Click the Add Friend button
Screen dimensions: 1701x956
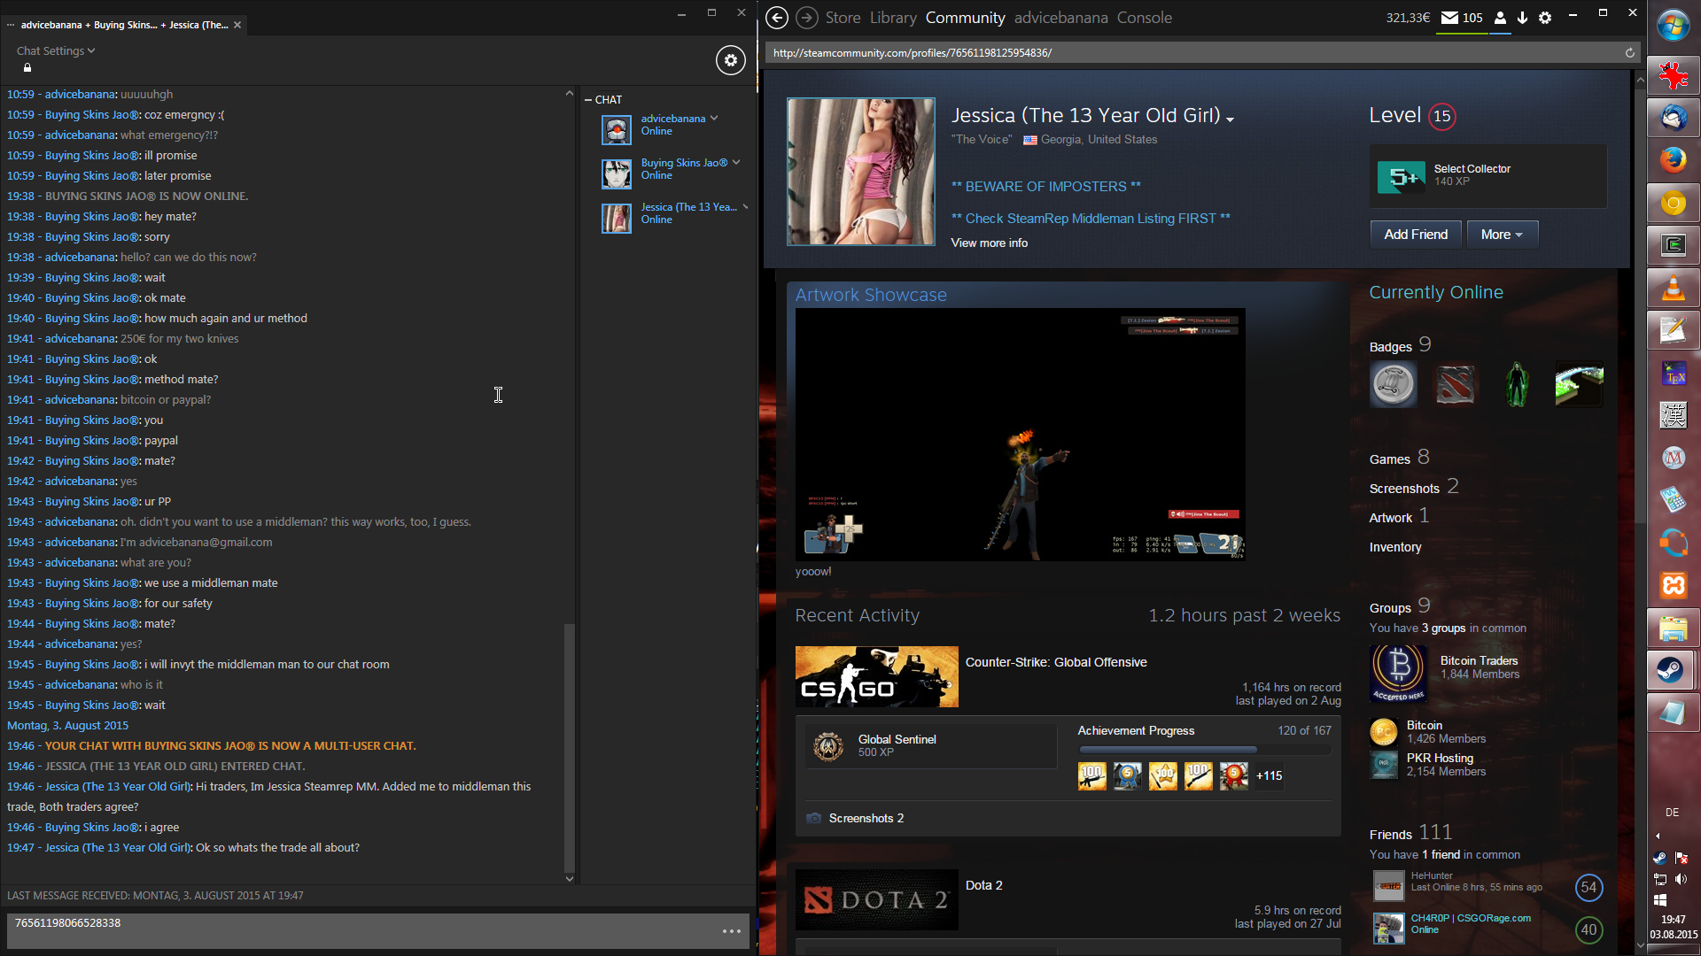(x=1416, y=235)
